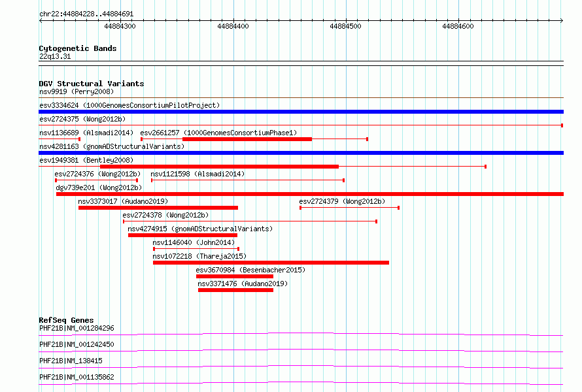Select the esv3334624 blue variant bar
Screen dimensions: 582x392
pos(301,112)
